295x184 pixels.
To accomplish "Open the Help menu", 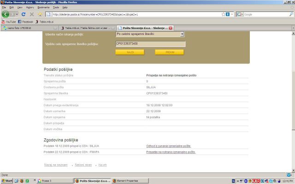I will click(x=65, y=7).
